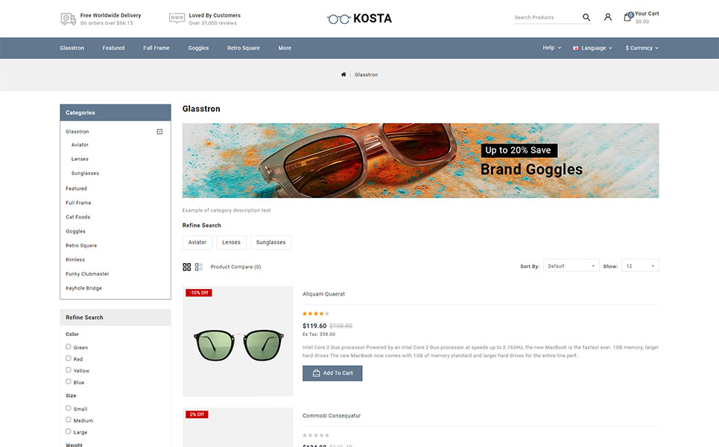Check the Large size filter
This screenshot has height=447, width=719.
69,431
